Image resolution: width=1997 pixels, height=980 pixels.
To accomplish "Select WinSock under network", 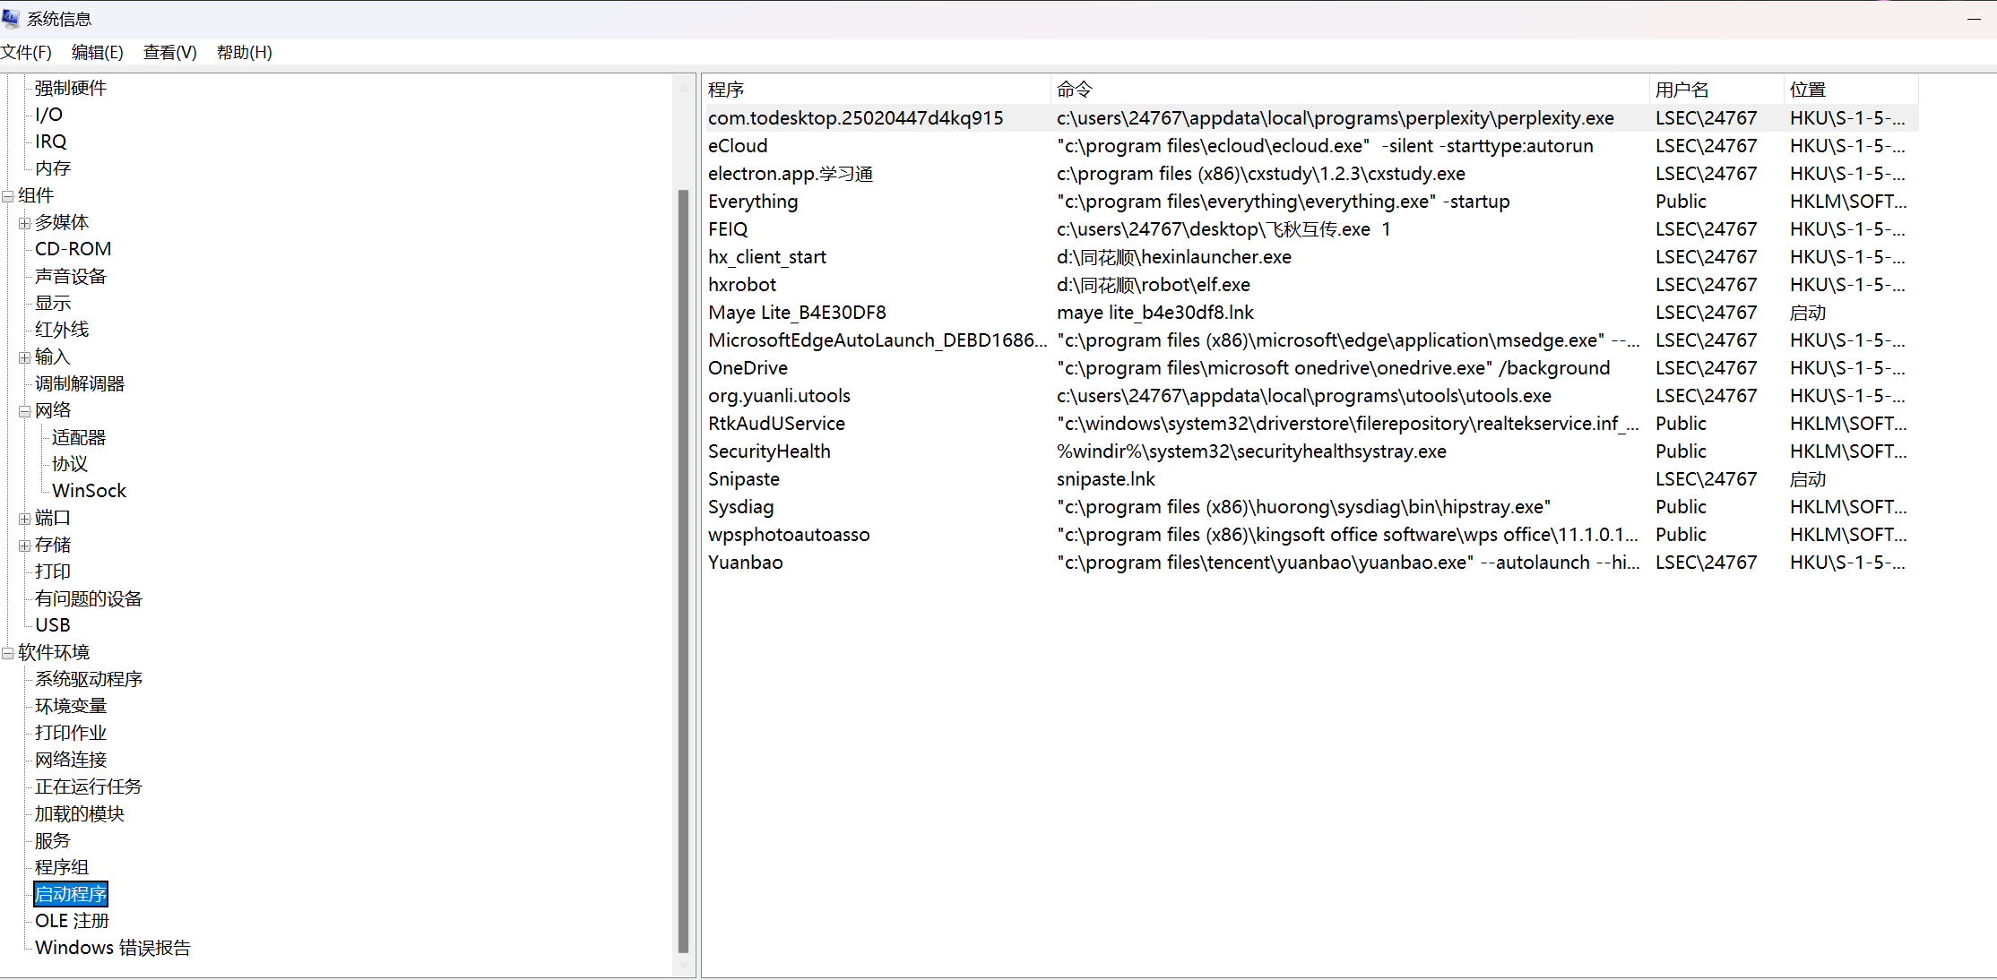I will pos(89,491).
